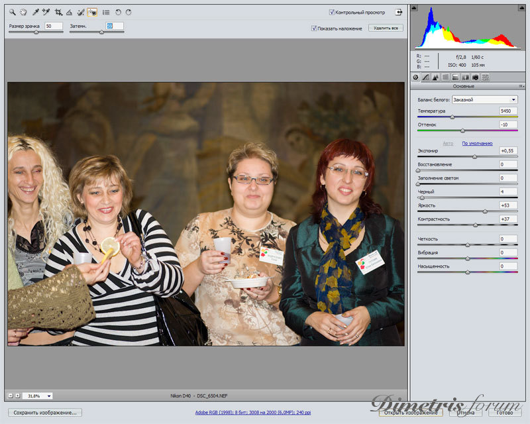530x424 pixels.
Task: Switch to the Tone Curve tab
Action: point(425,77)
